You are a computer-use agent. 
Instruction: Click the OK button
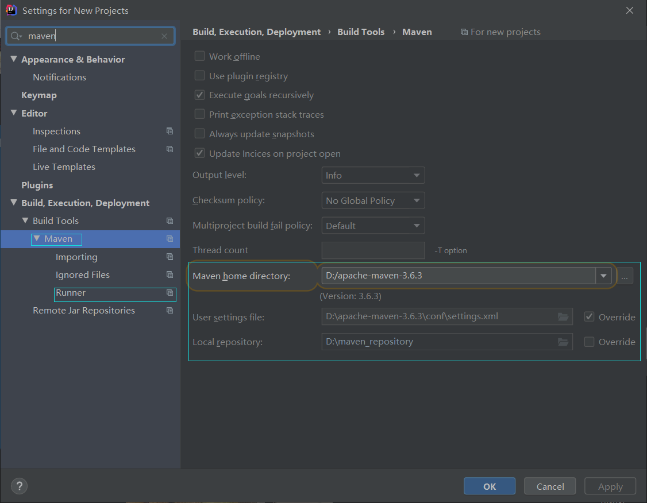(x=490, y=486)
